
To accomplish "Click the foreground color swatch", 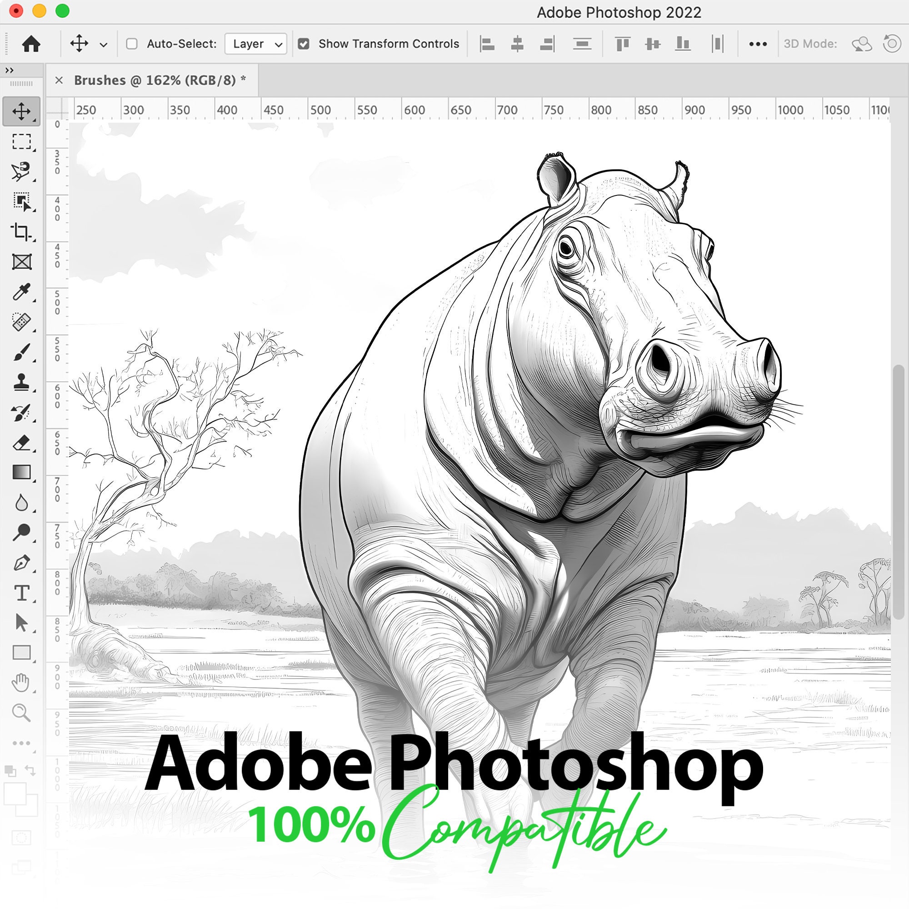I will point(15,794).
